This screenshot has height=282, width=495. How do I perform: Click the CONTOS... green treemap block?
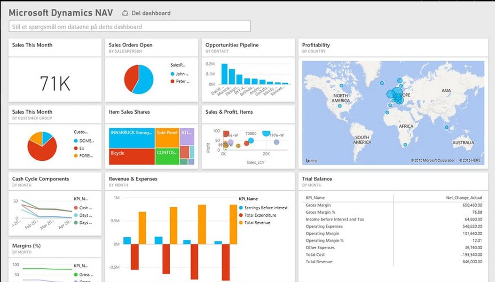click(x=167, y=157)
